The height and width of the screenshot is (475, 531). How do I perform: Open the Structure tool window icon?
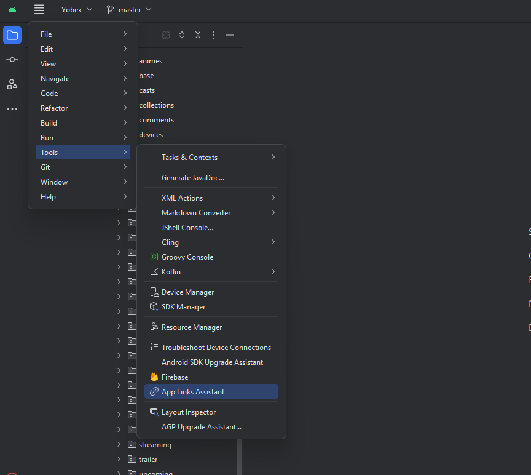pos(12,84)
